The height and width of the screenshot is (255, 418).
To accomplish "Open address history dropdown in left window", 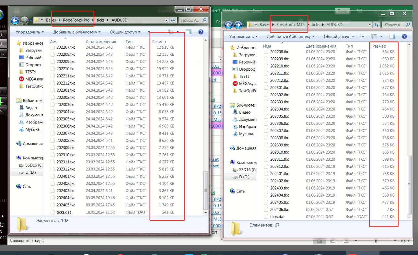I will pos(167,20).
